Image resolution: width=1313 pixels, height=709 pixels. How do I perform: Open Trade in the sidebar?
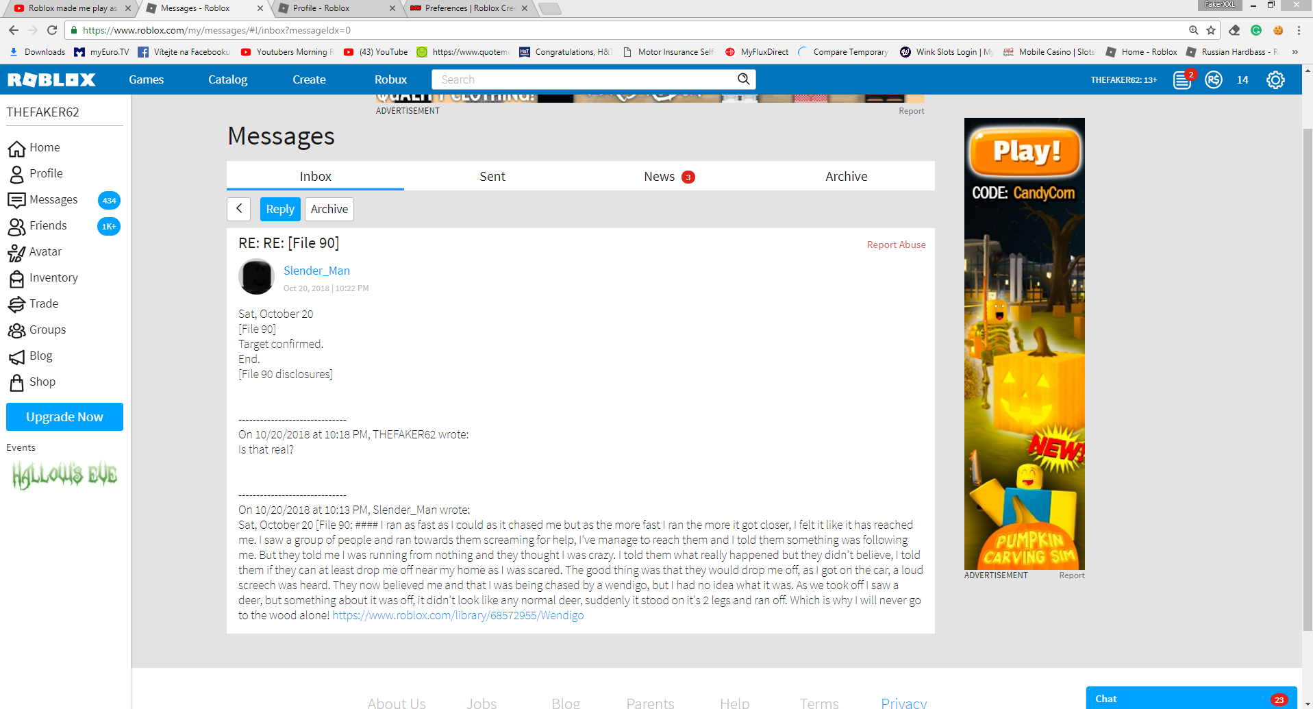tap(33, 304)
